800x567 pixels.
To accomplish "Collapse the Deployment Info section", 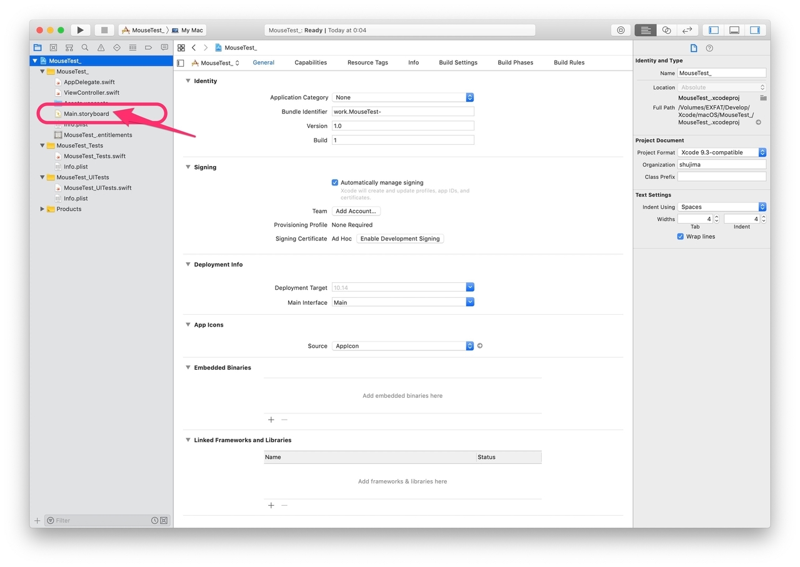I will [187, 265].
